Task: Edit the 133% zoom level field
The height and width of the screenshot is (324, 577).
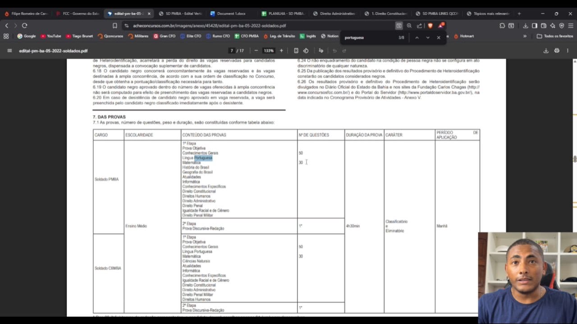Action: [x=269, y=50]
